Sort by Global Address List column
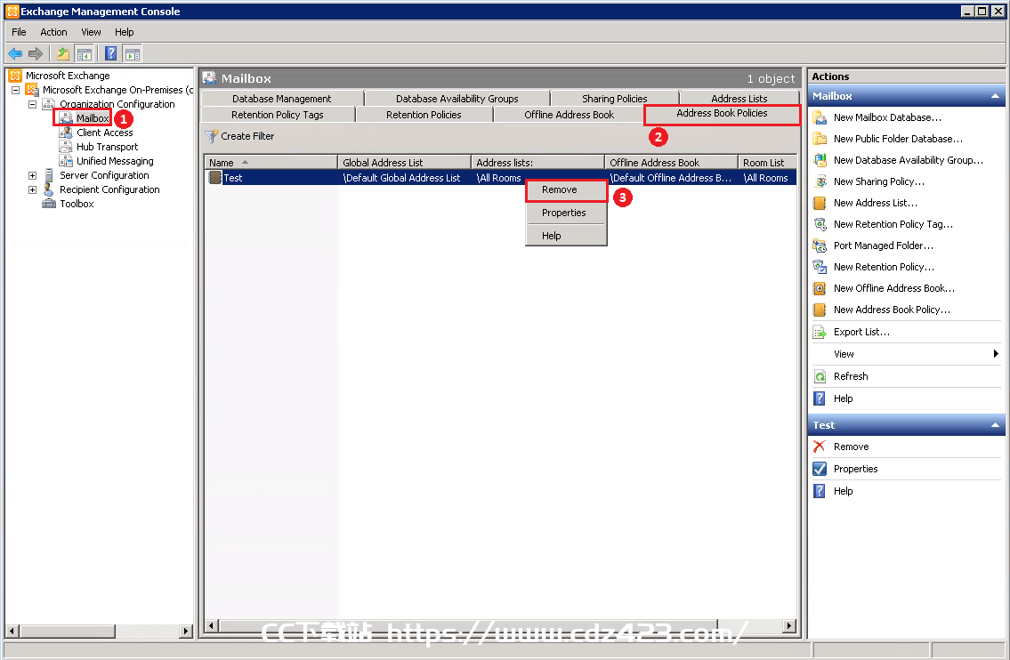This screenshot has height=660, width=1010. click(405, 162)
